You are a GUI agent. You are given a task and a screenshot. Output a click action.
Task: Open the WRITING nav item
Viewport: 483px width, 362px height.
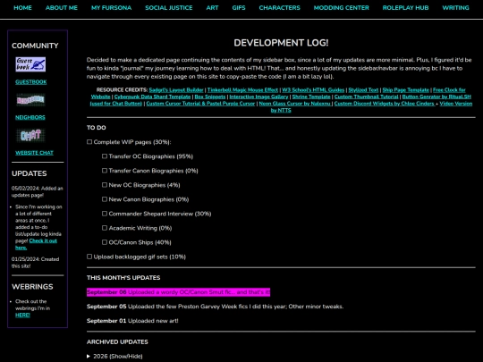(x=455, y=8)
